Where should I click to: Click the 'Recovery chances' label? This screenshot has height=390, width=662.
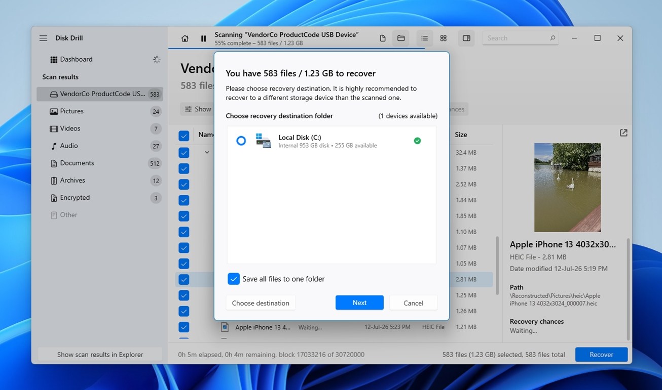(536, 322)
